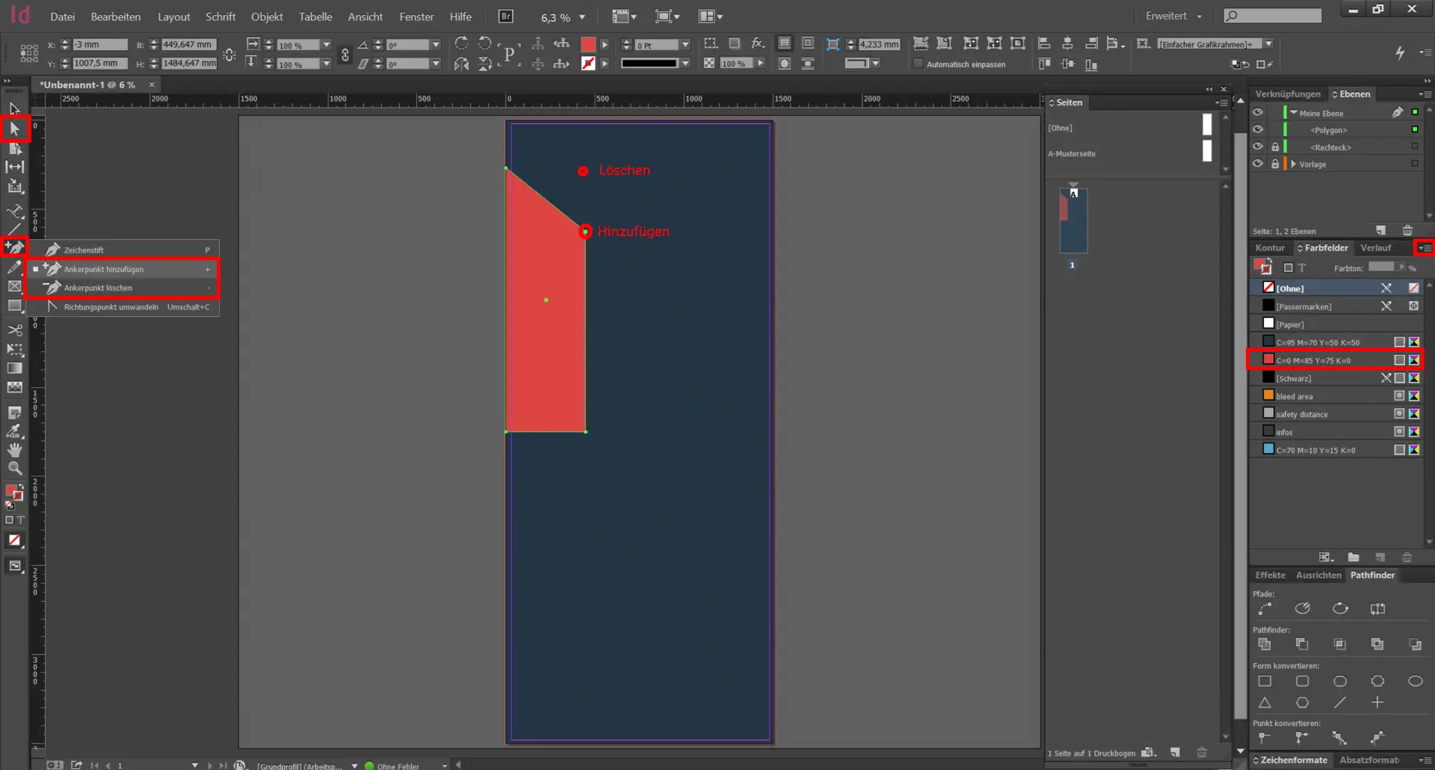This screenshot has height=770, width=1435.
Task: Select the Line tool
Action: click(14, 229)
